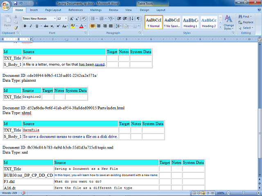Switch to the Review tab
The width and height of the screenshot is (262, 196).
coord(114,10)
